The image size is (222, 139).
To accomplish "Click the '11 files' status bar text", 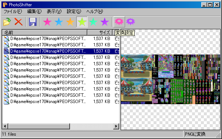I will [9, 134].
